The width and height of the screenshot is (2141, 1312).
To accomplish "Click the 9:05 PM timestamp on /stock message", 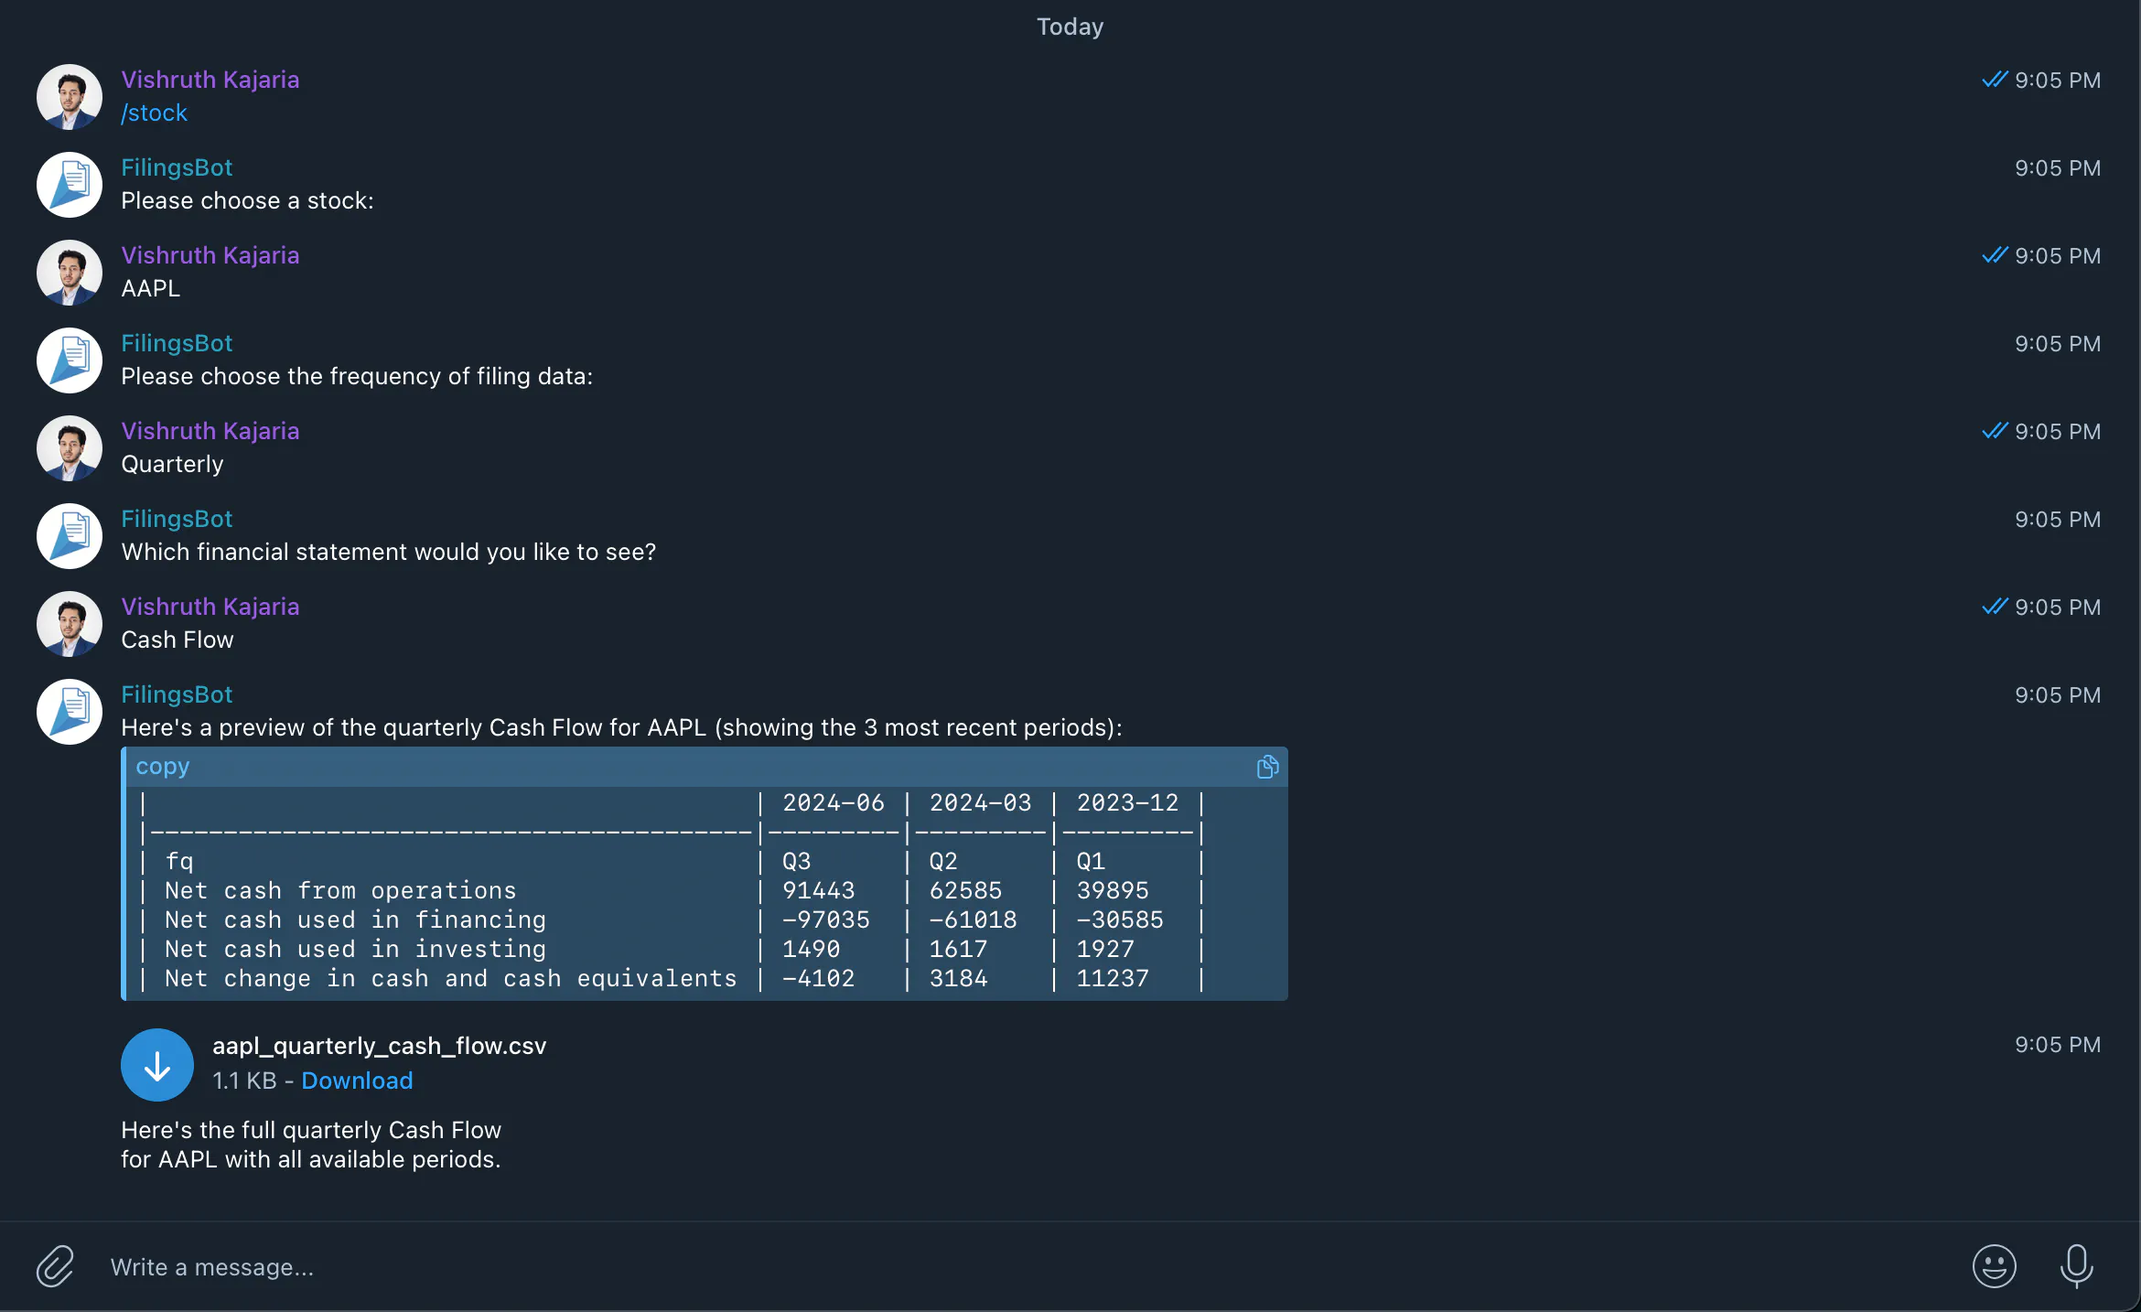I will coord(2058,81).
